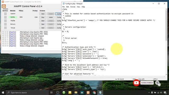169x95 pixels.
Task: Click MySQL PID 3884 value
Action: [21, 17]
